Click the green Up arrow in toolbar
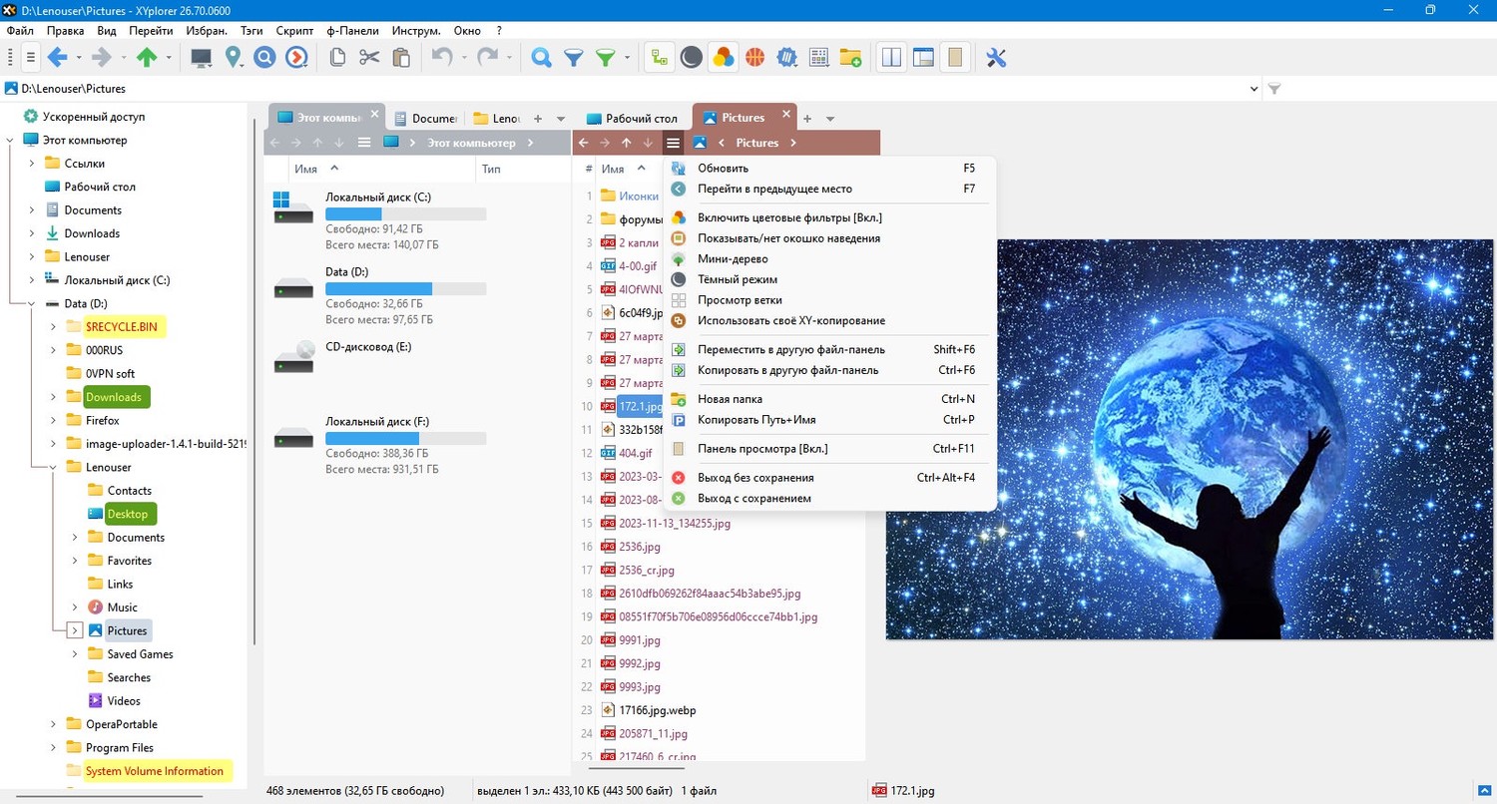Screen dimensions: 1497x804 click(147, 58)
